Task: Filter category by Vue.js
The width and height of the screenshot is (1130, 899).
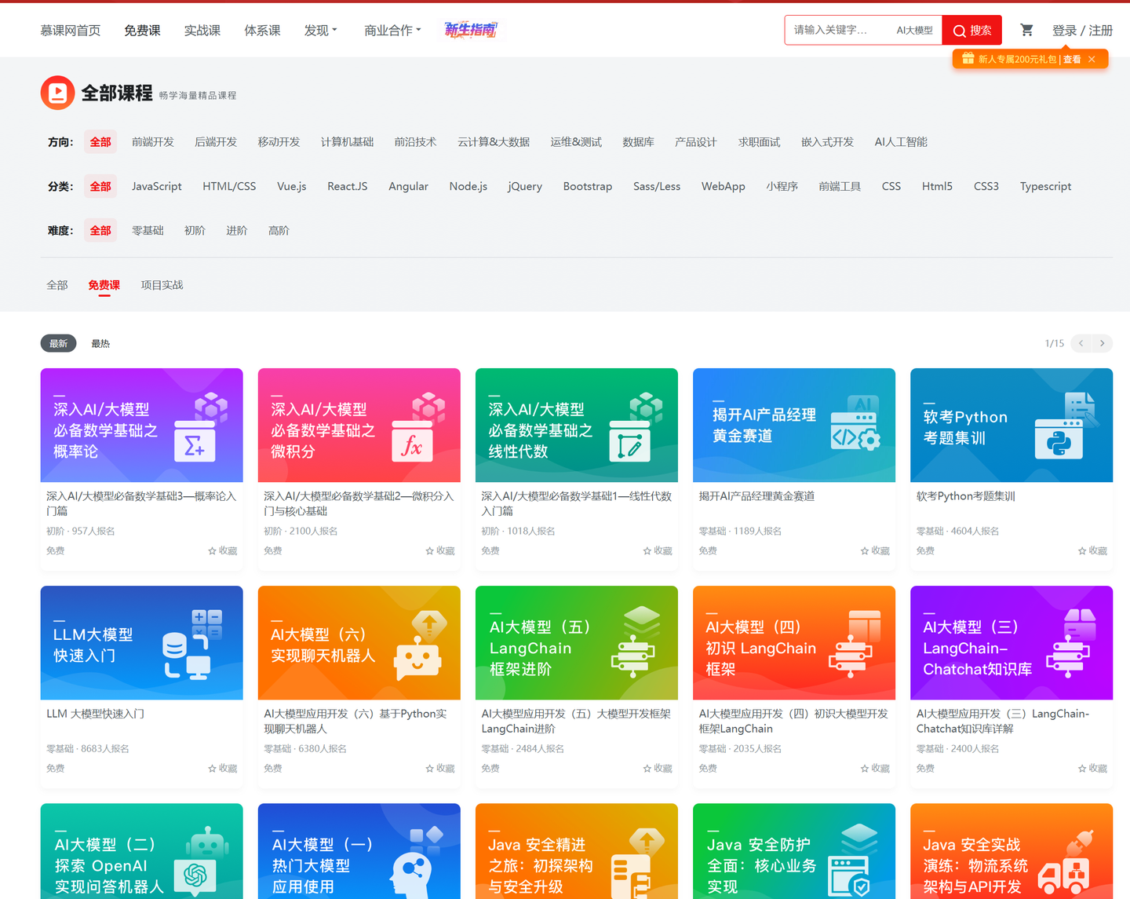Action: [x=292, y=186]
